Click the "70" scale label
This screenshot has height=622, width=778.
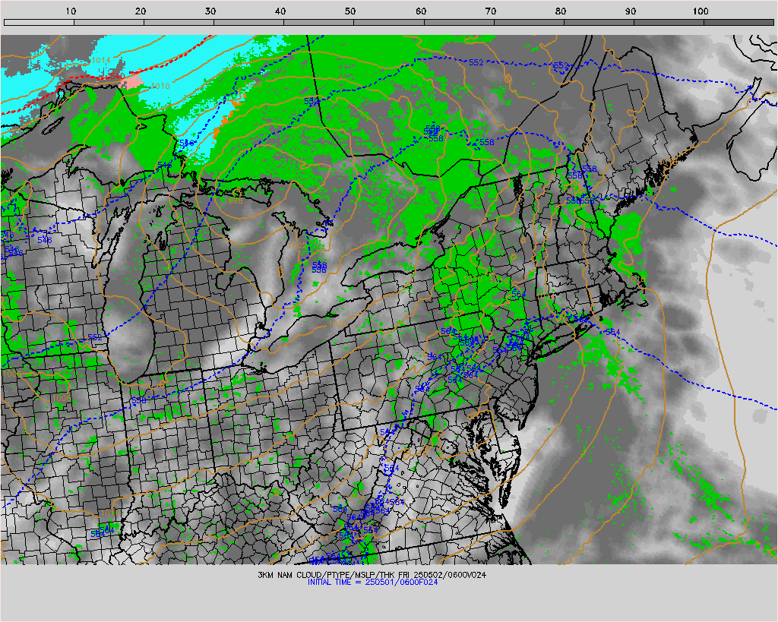tap(491, 11)
